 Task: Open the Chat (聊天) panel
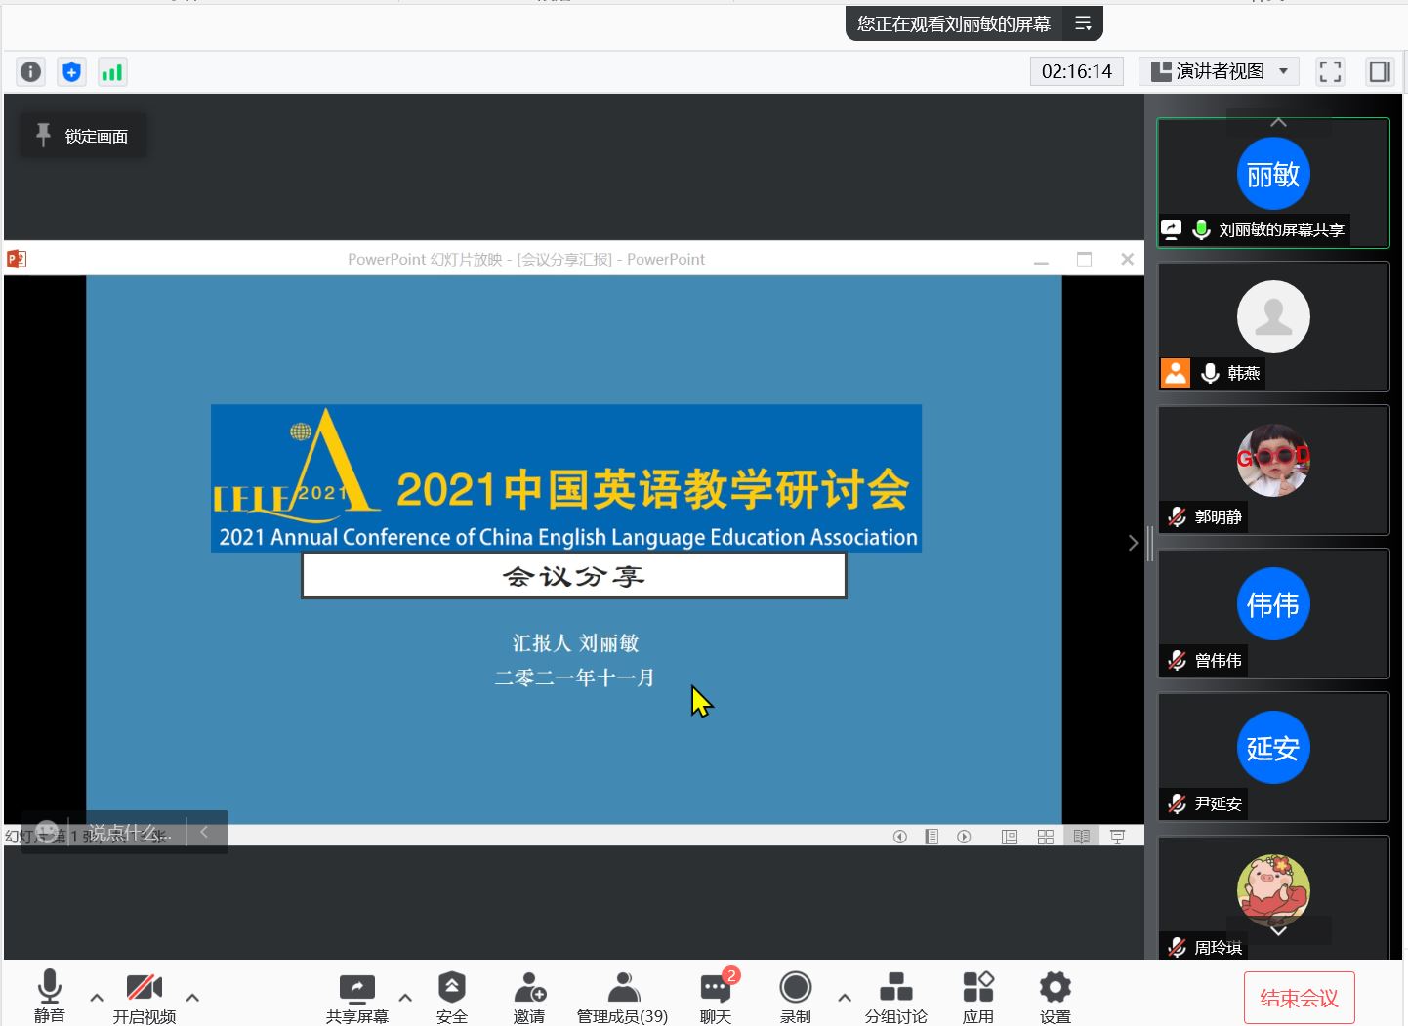click(x=716, y=998)
